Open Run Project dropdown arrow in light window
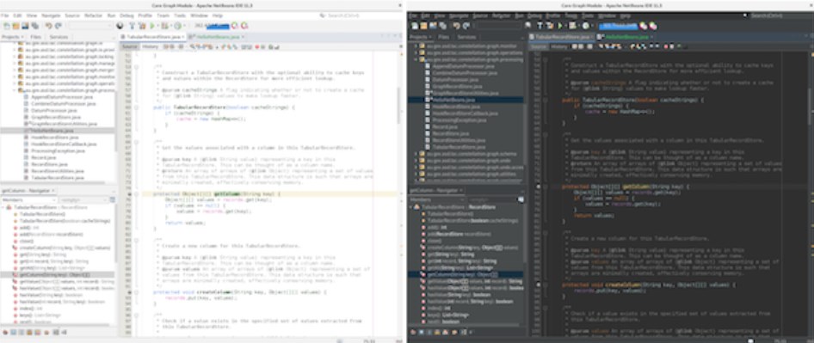Image resolution: width=814 pixels, height=343 pixels. coord(157,26)
